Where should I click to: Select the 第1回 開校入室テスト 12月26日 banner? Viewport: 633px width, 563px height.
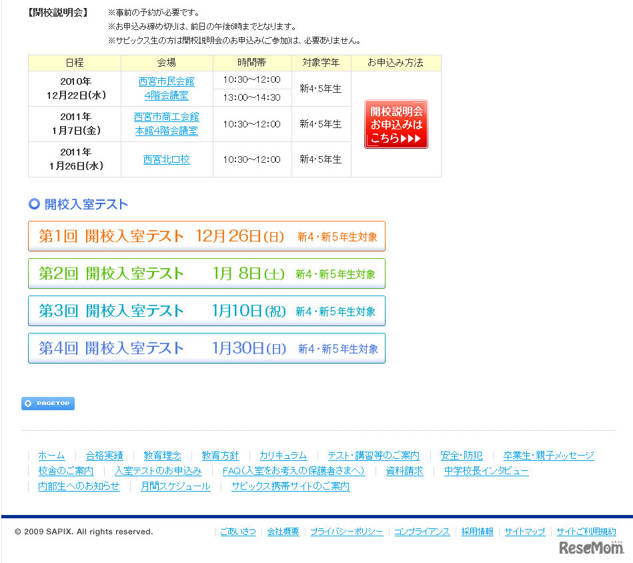[x=207, y=236]
